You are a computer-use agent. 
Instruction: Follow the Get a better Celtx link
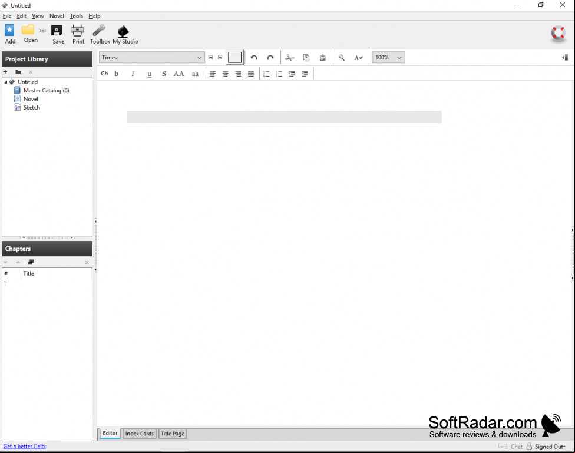[x=25, y=446]
